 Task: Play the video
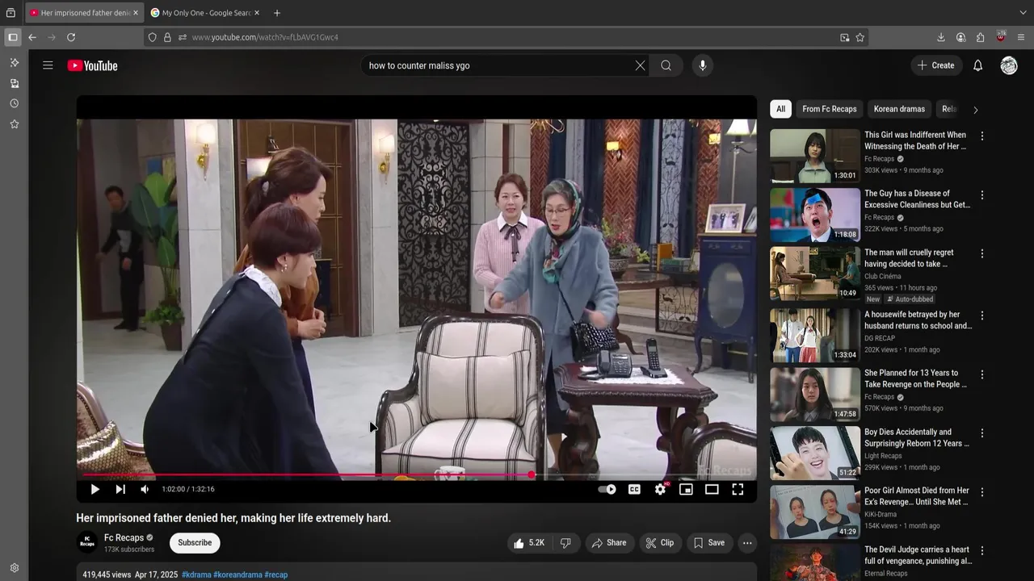pyautogui.click(x=95, y=489)
